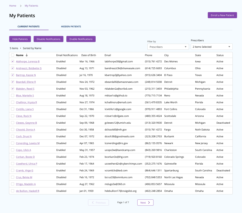This screenshot has width=242, height=213.
Task: Open patient Crus, Belvia M
Action: [x=24, y=177]
